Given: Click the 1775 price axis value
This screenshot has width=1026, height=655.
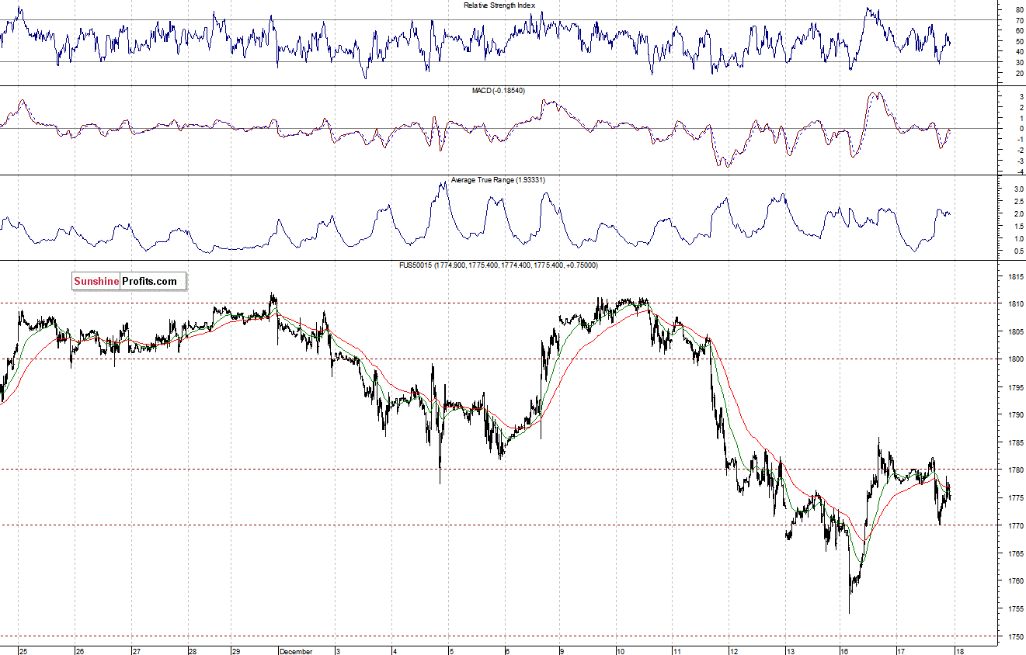Looking at the screenshot, I should point(1016,497).
